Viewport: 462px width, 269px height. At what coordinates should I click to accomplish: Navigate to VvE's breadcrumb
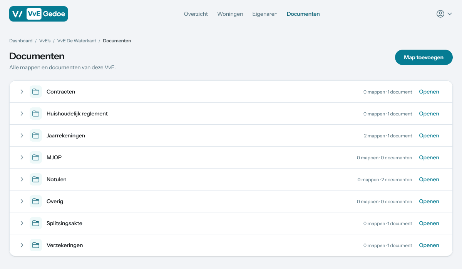coord(45,41)
